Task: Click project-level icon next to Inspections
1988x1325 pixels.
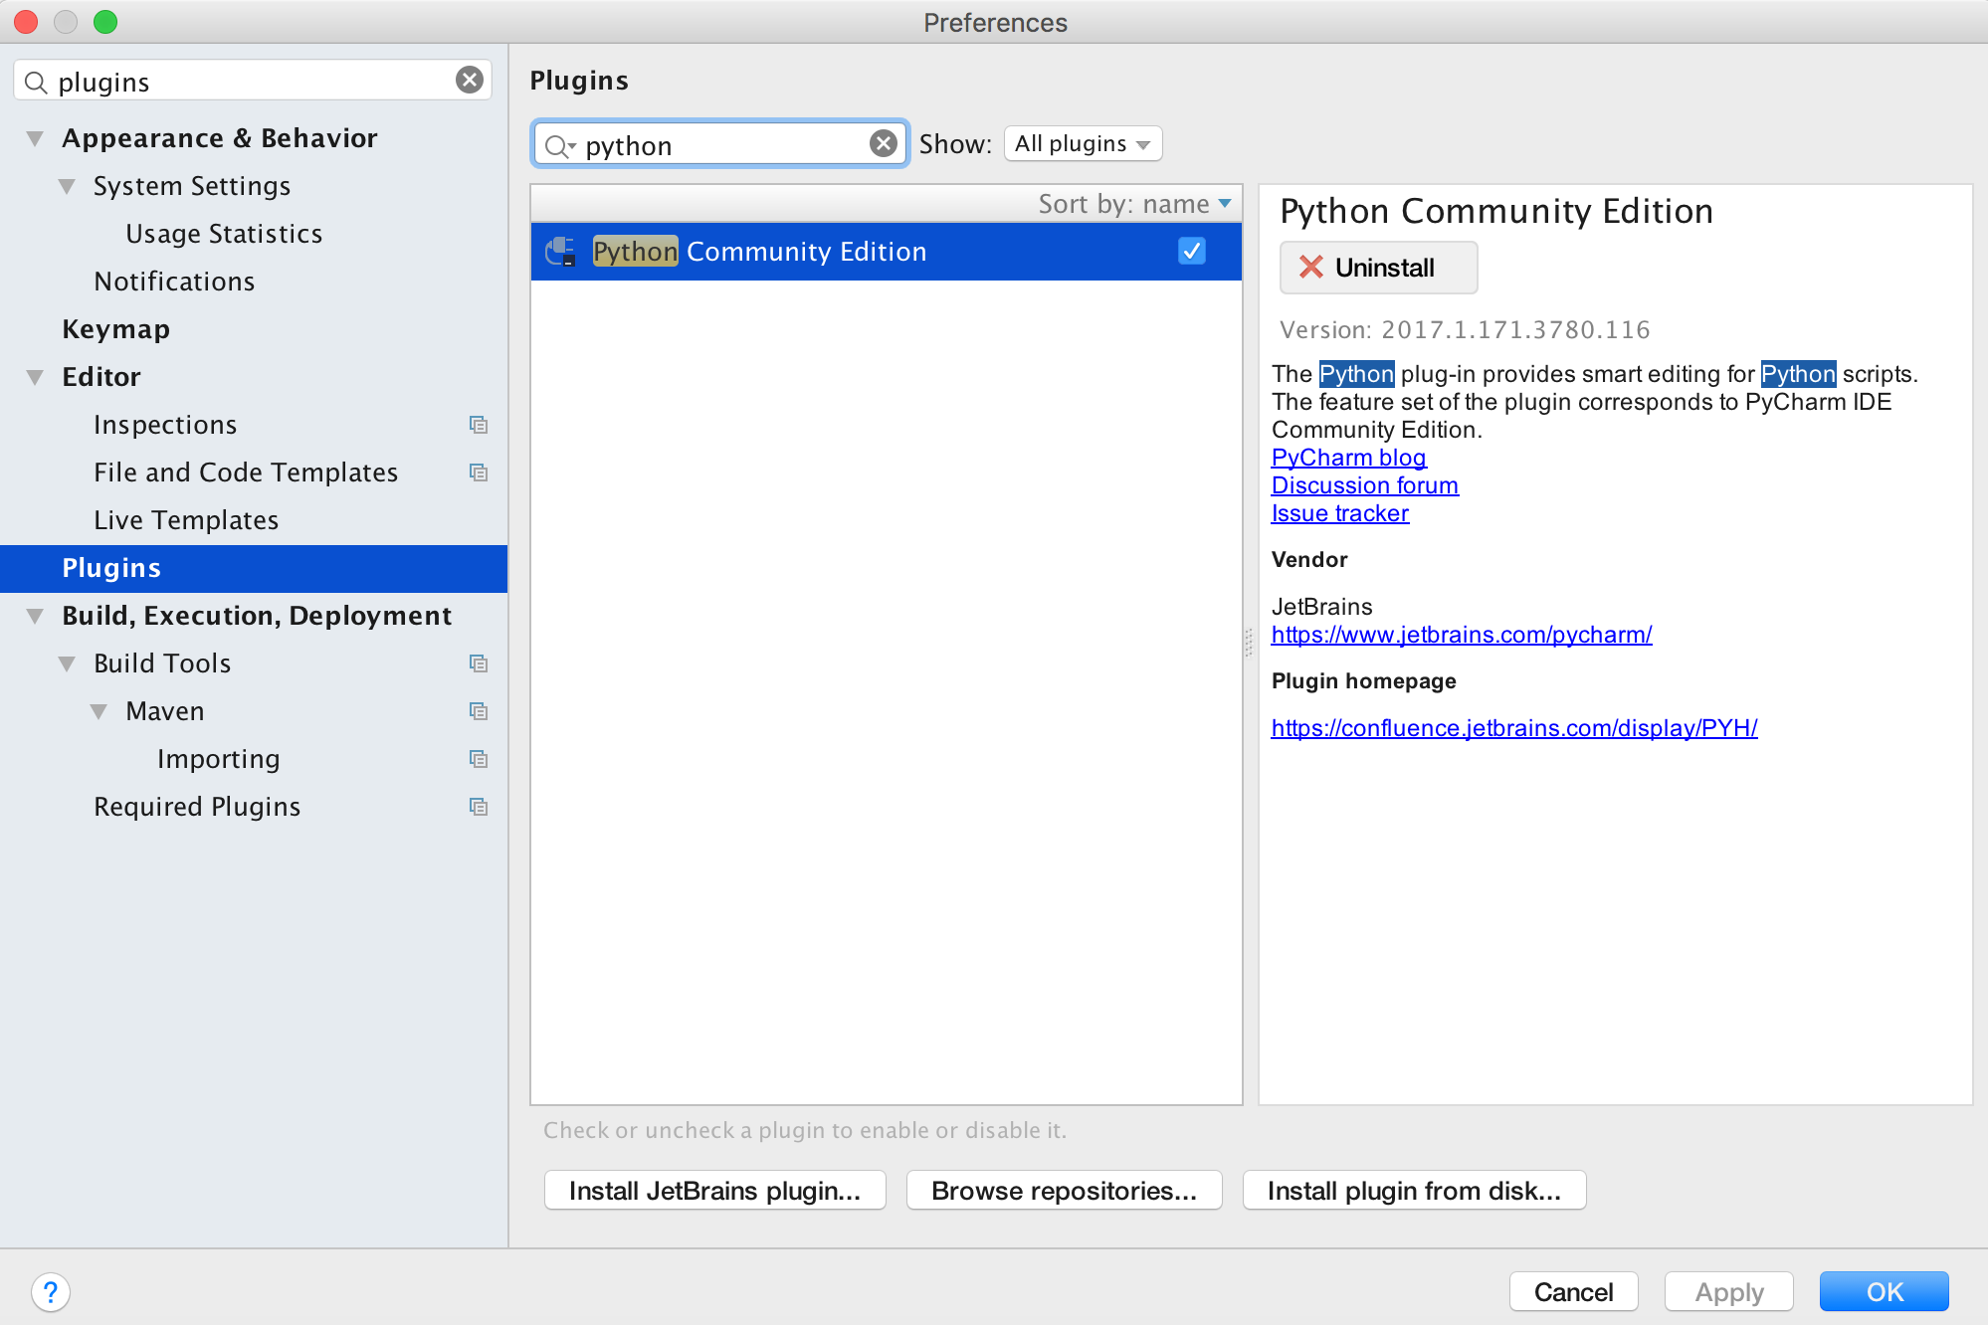Action: (x=479, y=425)
